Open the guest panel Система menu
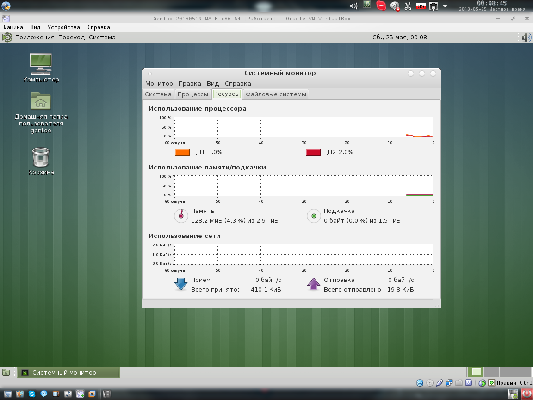Viewport: 533px width, 400px height. point(102,37)
